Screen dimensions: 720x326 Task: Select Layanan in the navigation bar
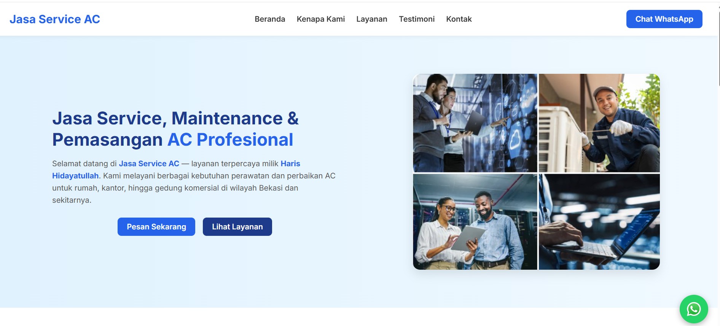tap(371, 19)
